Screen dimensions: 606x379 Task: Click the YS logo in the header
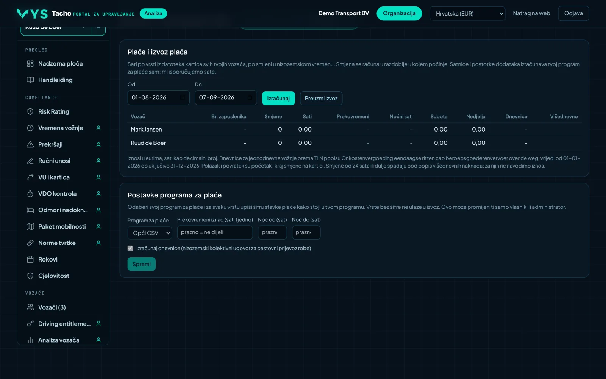coord(32,14)
